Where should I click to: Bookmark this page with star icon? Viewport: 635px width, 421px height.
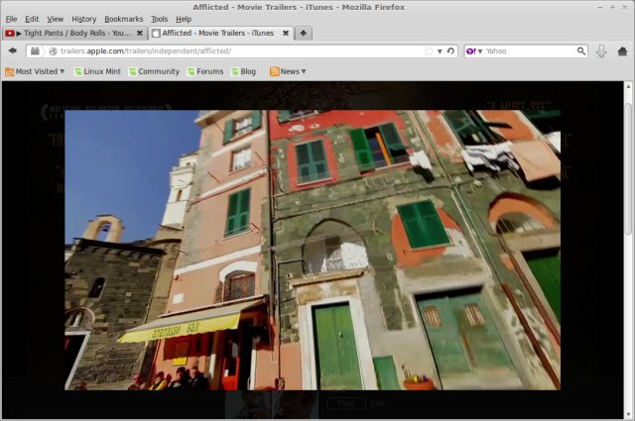point(429,51)
